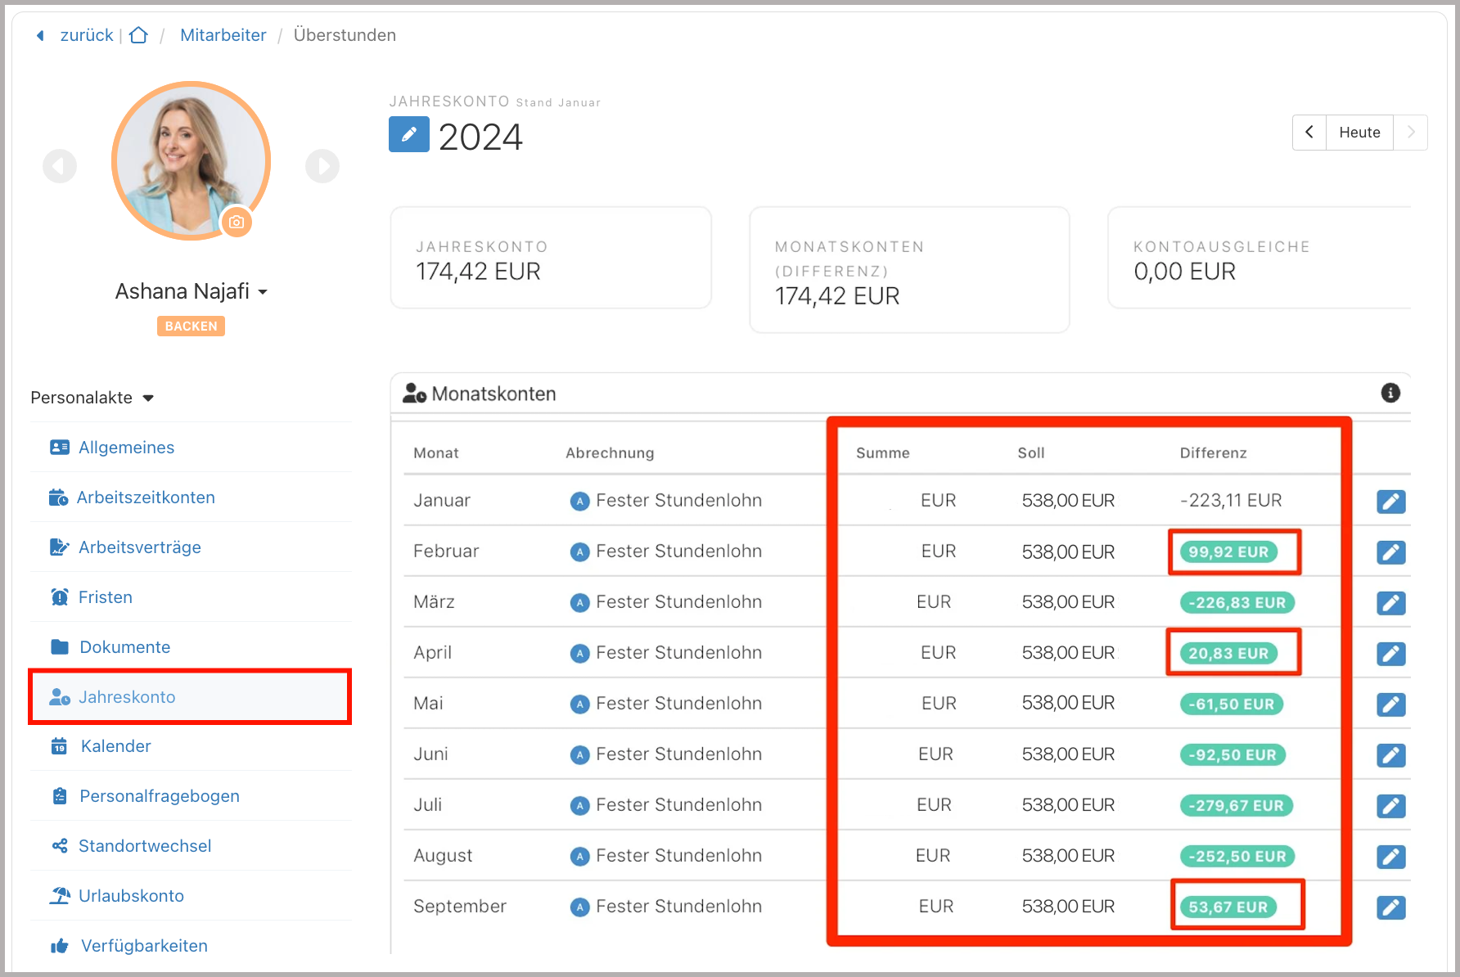This screenshot has width=1460, height=977.
Task: Click the home icon in breadcrumb
Action: pyautogui.click(x=139, y=35)
